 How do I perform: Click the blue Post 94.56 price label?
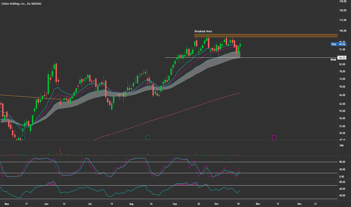338,44
